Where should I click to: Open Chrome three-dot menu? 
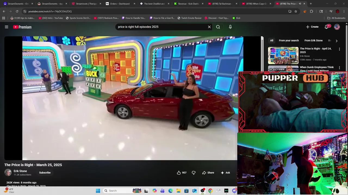(344, 11)
